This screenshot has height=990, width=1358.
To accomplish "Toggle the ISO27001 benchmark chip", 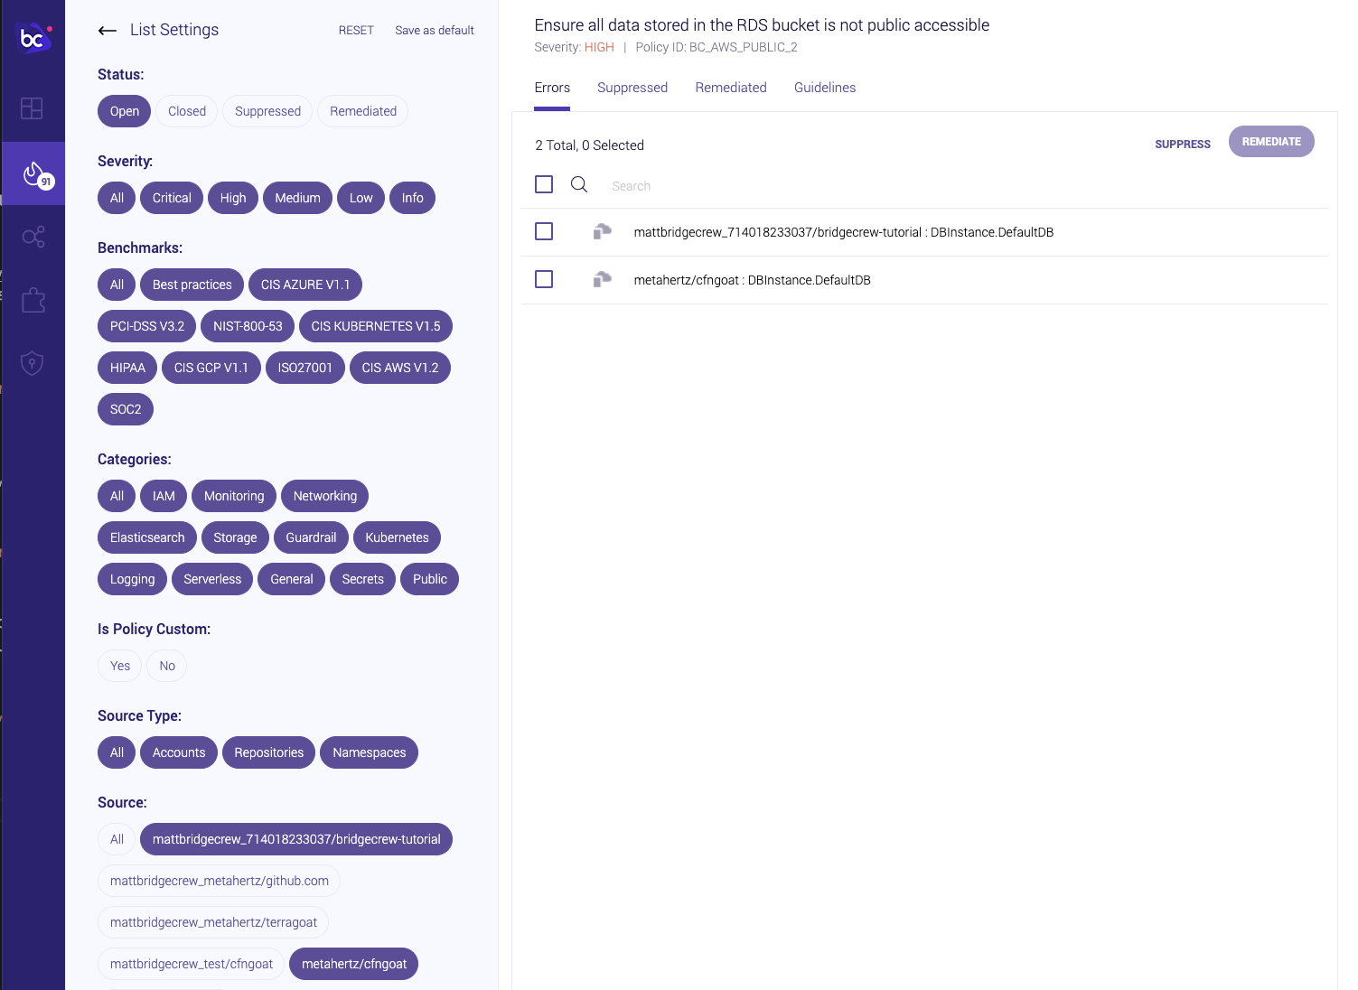I will [305, 368].
